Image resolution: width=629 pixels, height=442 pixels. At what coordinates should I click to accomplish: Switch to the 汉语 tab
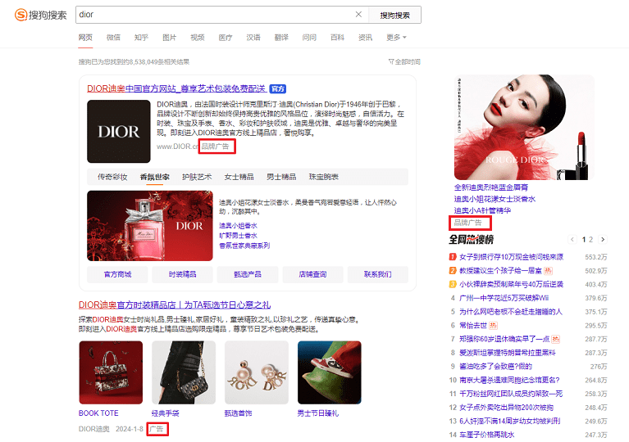point(253,37)
